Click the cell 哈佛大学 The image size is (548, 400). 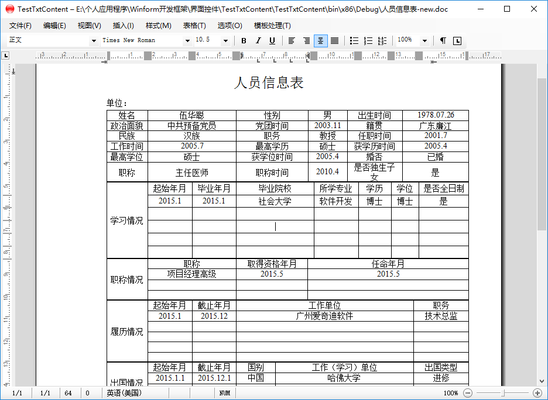pos(344,378)
